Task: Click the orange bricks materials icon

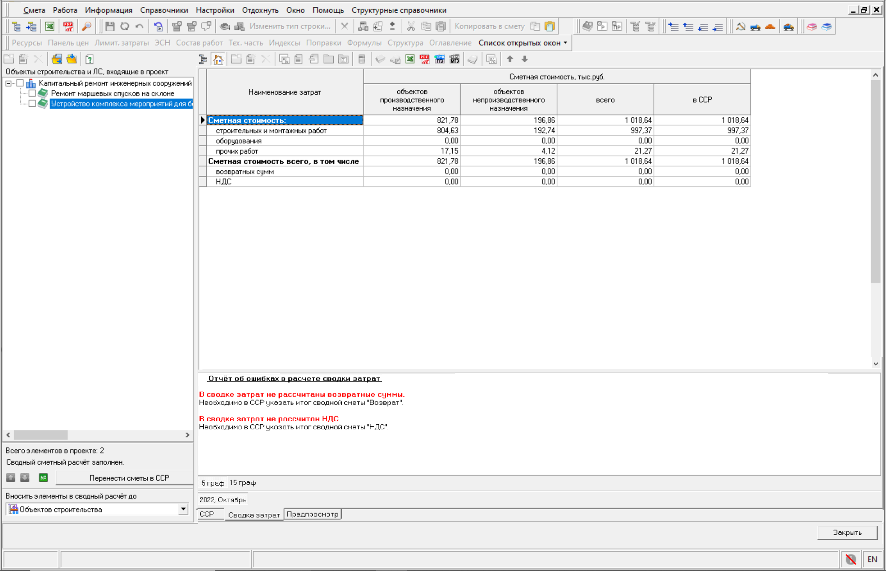Action: pos(770,26)
